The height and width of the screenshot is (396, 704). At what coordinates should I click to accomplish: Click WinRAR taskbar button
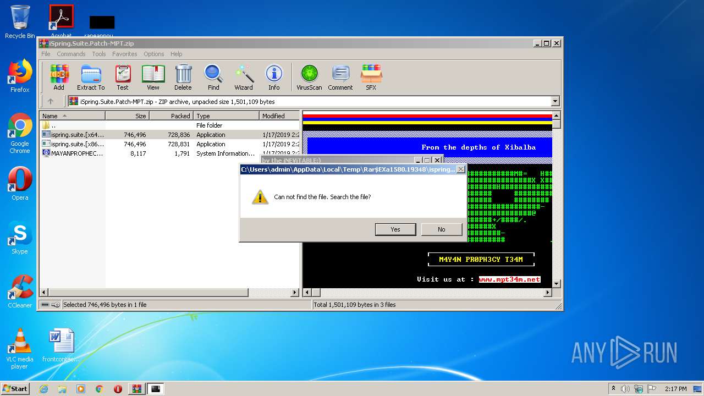click(x=137, y=389)
